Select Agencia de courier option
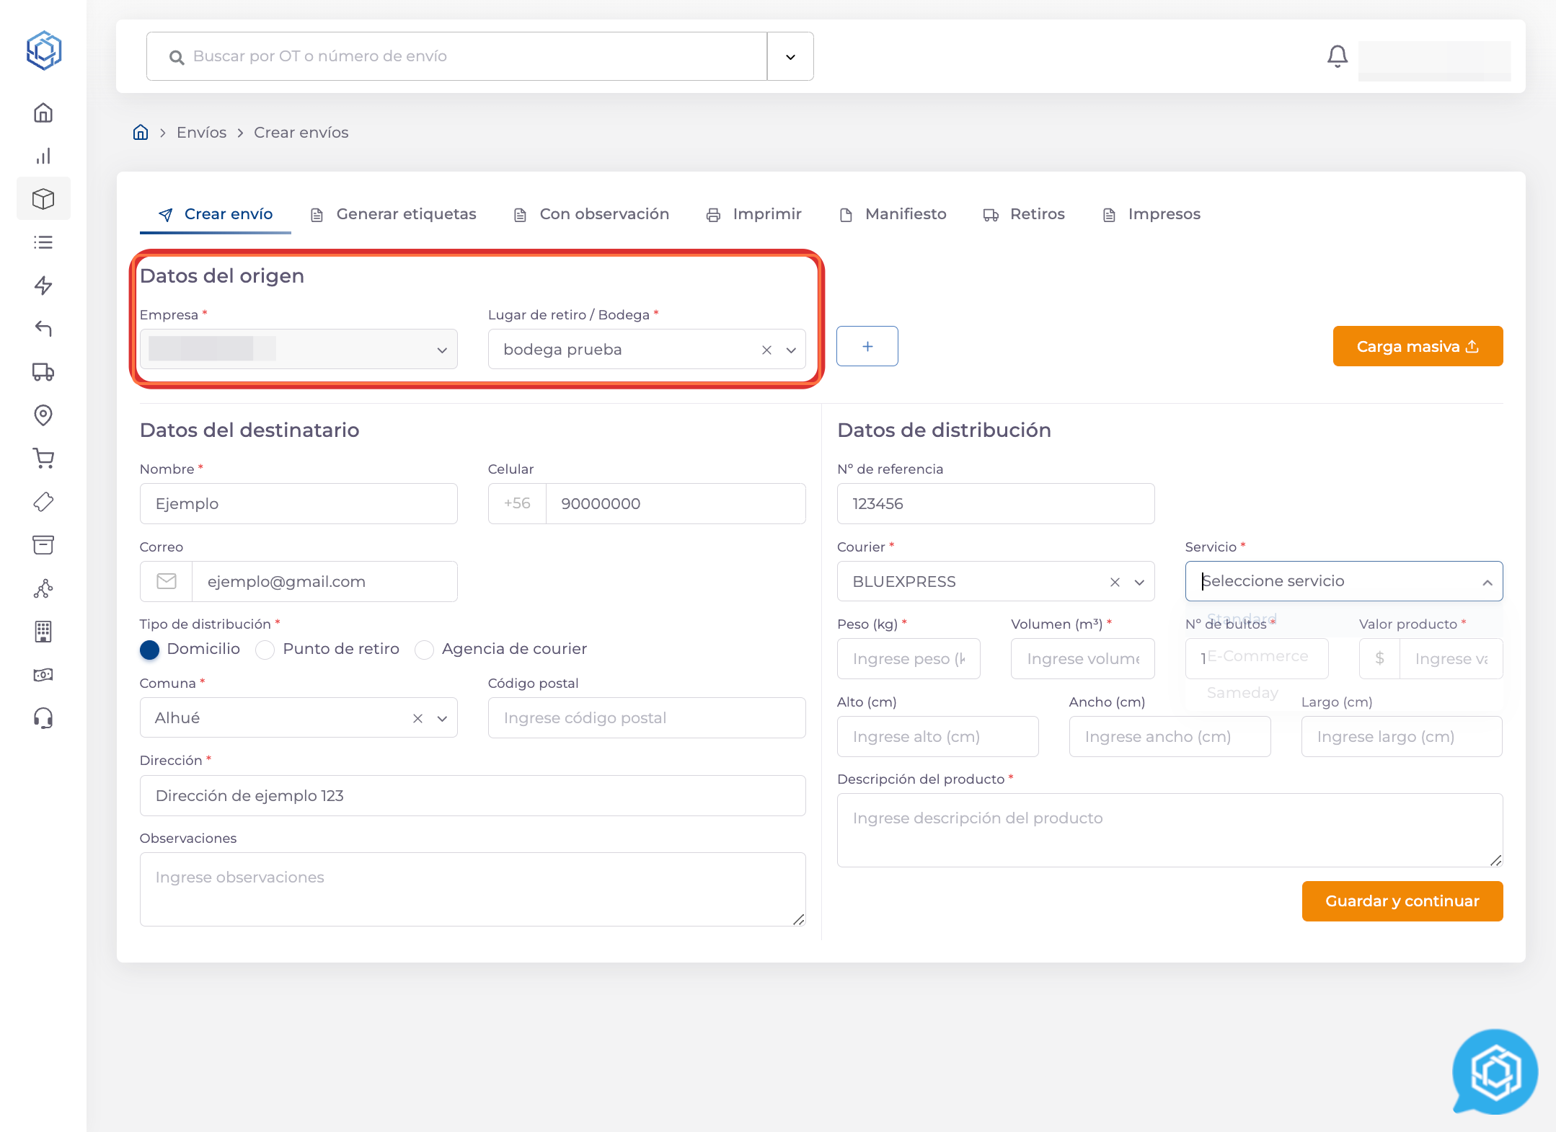Viewport: 1556px width, 1132px height. click(424, 650)
